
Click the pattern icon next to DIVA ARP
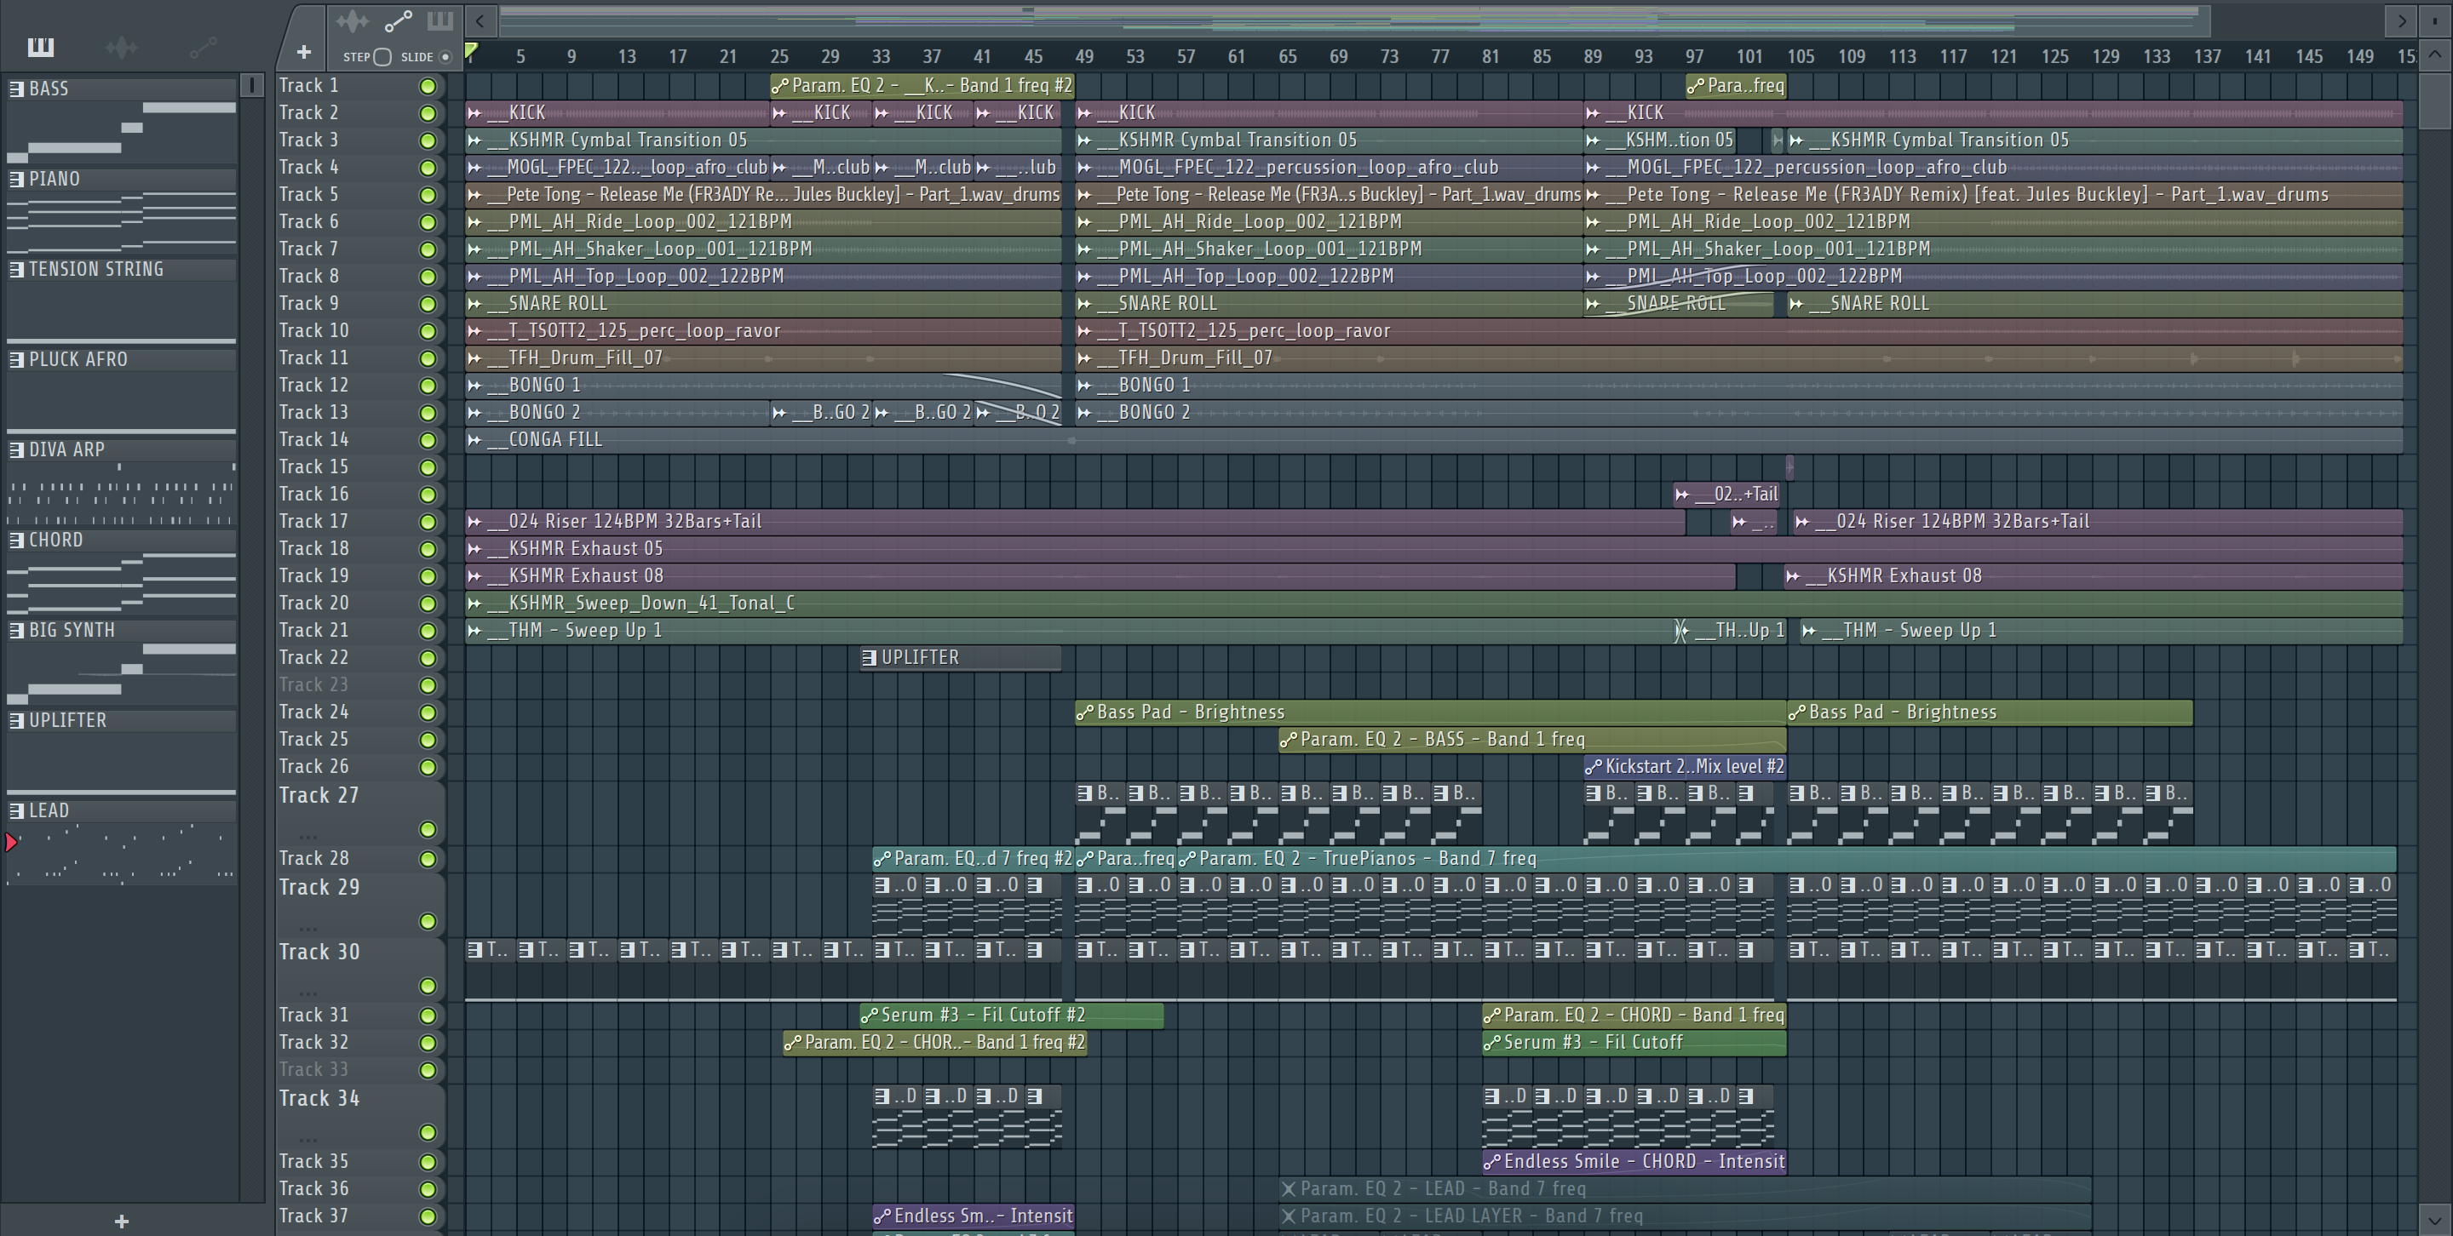16,449
